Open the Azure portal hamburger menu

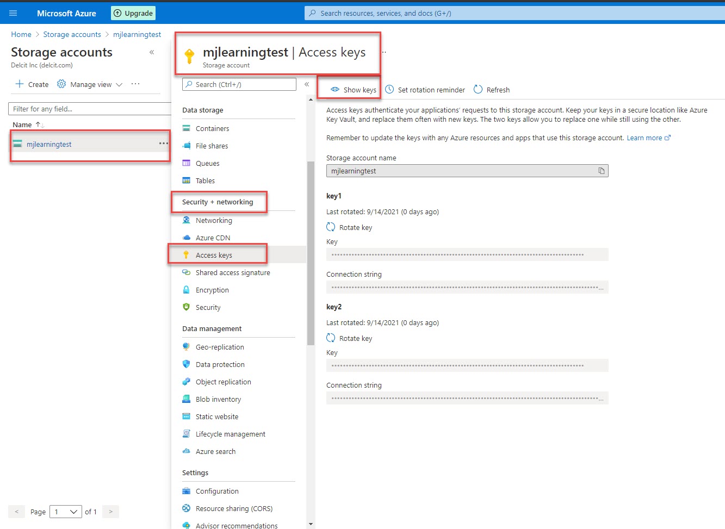coord(13,13)
